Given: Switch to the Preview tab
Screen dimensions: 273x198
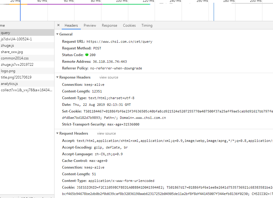Looking at the screenshot, I should (90, 25).
